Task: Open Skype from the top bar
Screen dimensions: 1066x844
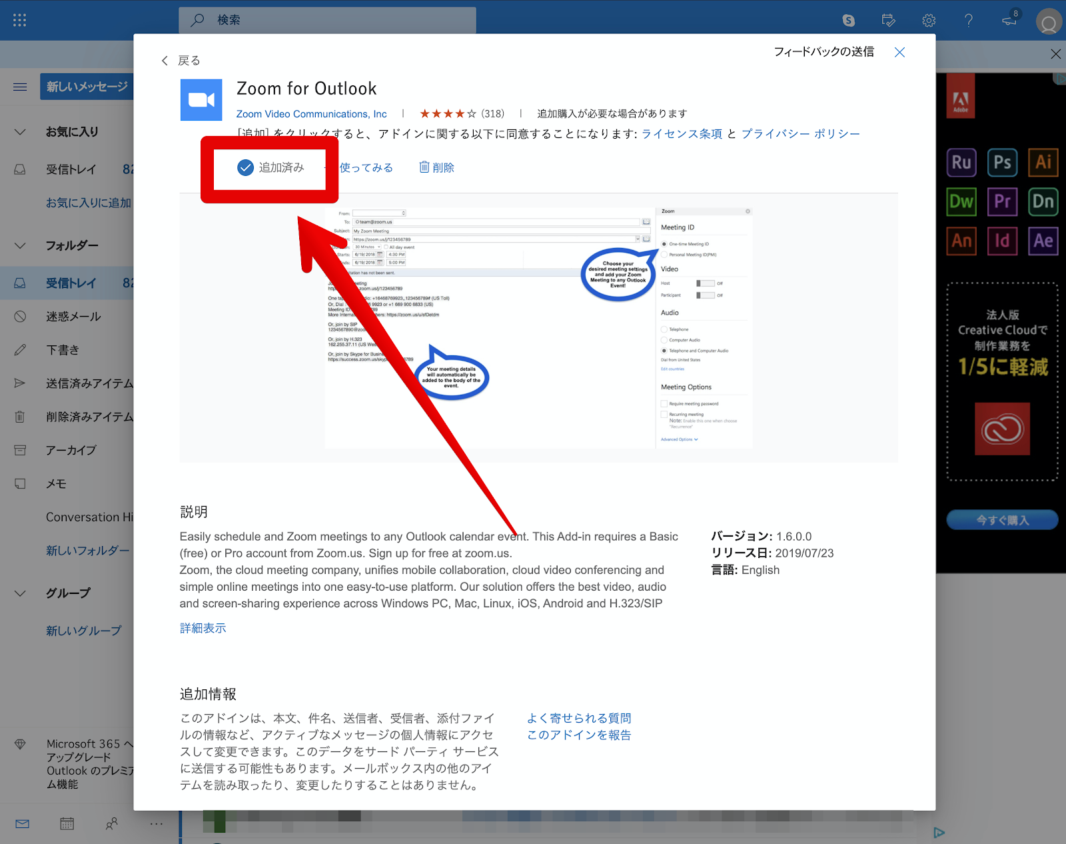Action: pos(848,20)
